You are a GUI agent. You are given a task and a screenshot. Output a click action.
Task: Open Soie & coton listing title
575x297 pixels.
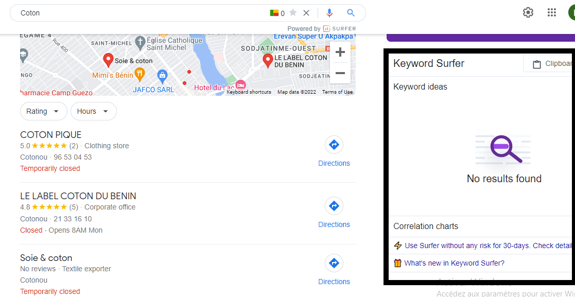tap(46, 258)
